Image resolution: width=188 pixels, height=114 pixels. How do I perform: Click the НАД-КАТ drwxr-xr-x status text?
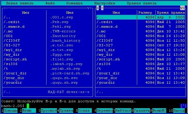click(69, 92)
